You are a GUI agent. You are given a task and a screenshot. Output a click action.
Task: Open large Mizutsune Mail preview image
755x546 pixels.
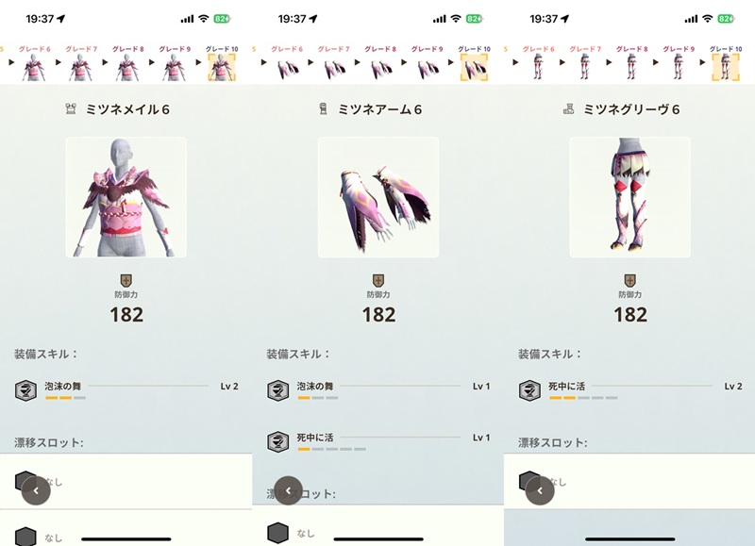click(x=126, y=197)
